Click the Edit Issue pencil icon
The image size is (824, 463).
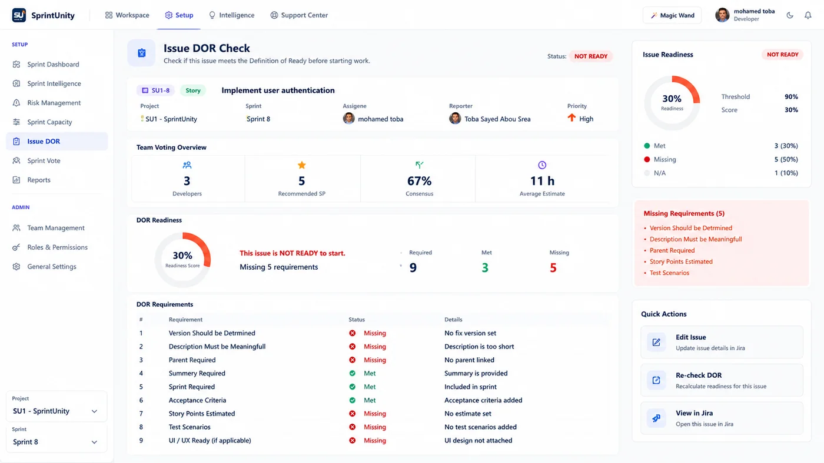(656, 342)
